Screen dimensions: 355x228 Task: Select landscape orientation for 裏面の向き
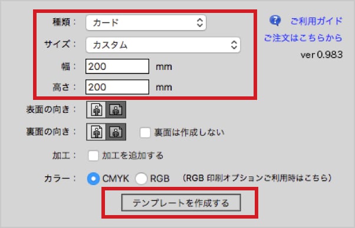[x=116, y=132]
